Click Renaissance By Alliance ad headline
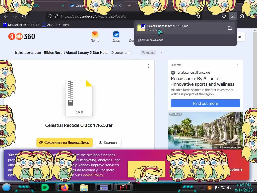The image size is (257, 193). pyautogui.click(x=203, y=81)
